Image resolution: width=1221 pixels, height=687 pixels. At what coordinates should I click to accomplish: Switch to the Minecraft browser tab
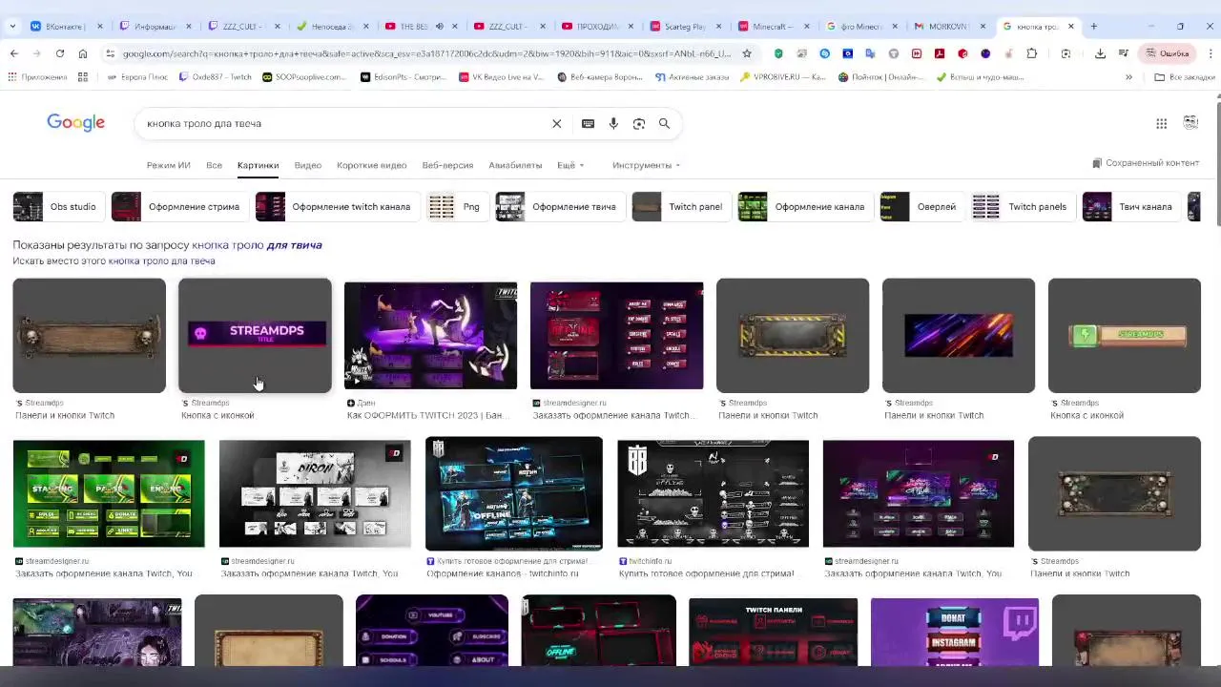point(771,26)
